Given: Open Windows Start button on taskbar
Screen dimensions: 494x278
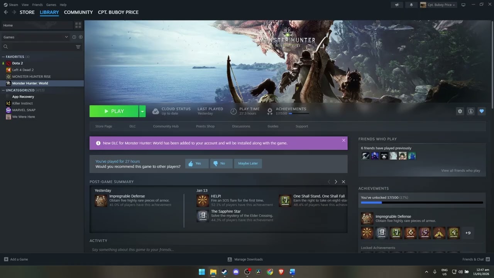Looking at the screenshot, I should [202, 272].
